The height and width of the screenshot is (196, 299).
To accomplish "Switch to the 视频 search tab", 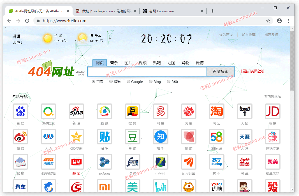I will [x=143, y=63].
